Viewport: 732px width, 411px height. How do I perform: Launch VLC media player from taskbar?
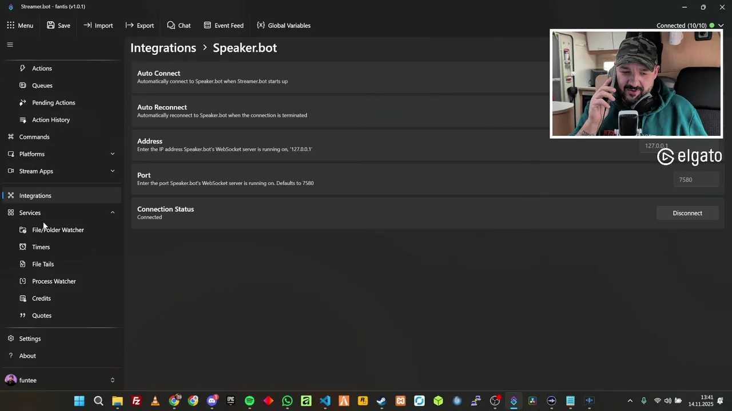tap(155, 401)
